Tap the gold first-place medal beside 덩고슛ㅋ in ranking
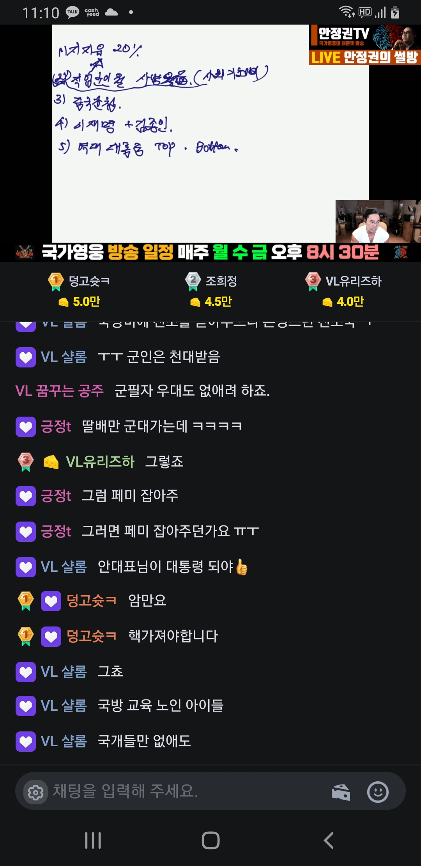 coord(56,282)
